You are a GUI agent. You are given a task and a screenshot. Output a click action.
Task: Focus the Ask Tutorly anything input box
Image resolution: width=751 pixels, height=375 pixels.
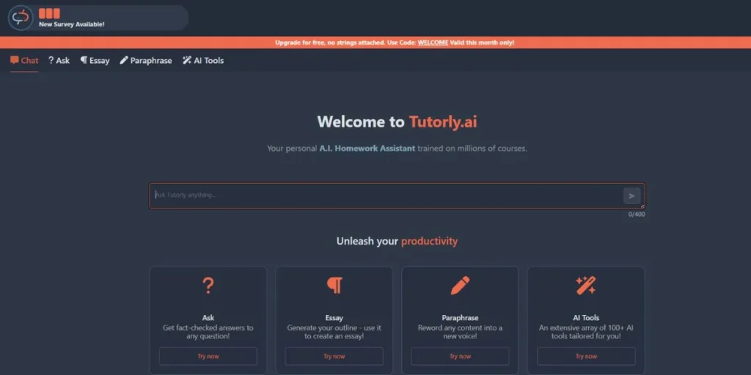pyautogui.click(x=397, y=196)
